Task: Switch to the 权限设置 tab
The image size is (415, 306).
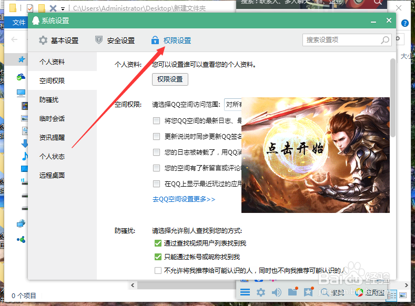Action: point(171,40)
